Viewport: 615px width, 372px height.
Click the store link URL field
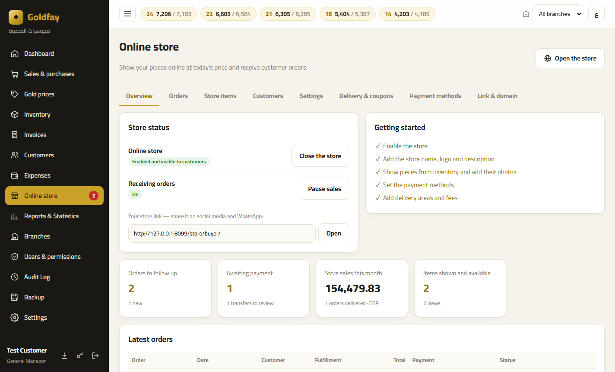(222, 233)
